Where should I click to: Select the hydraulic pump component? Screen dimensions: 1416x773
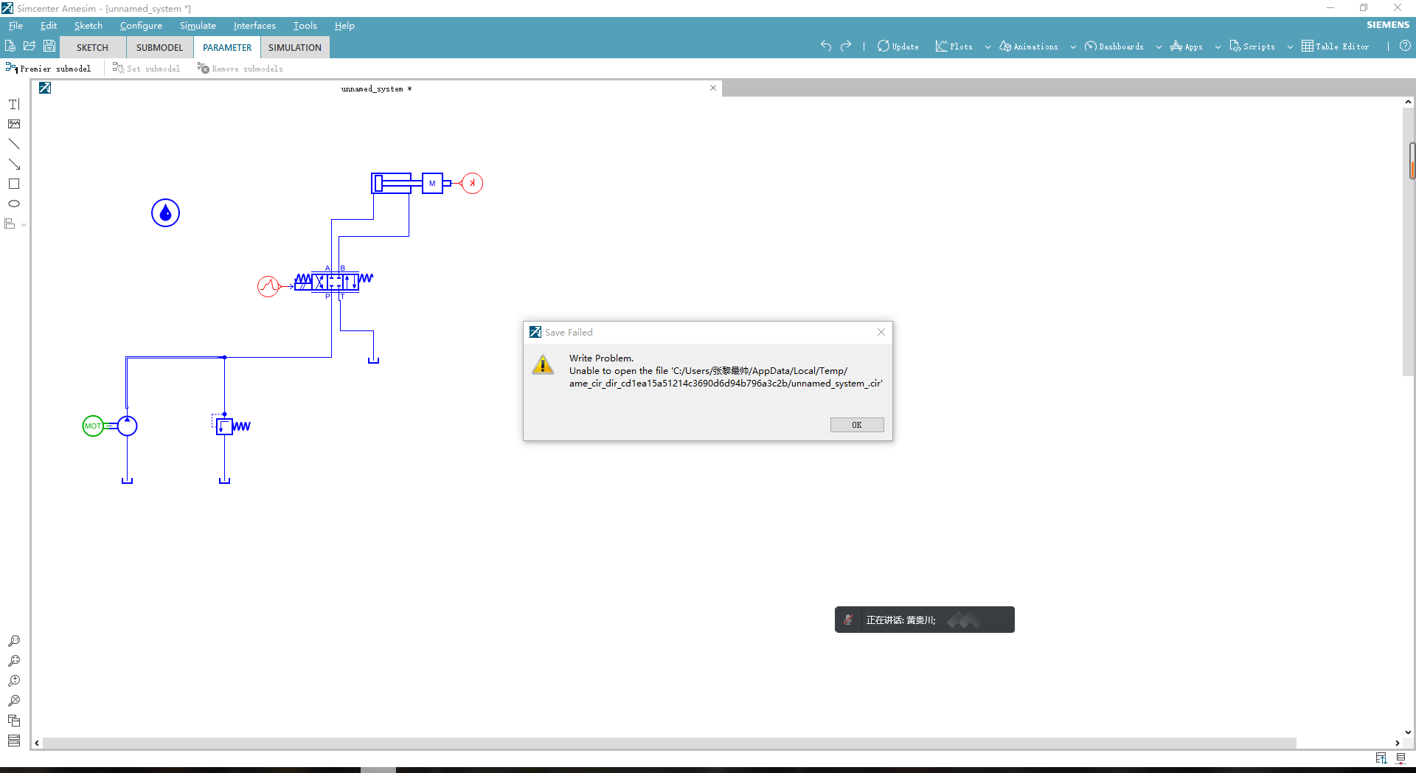(x=128, y=426)
